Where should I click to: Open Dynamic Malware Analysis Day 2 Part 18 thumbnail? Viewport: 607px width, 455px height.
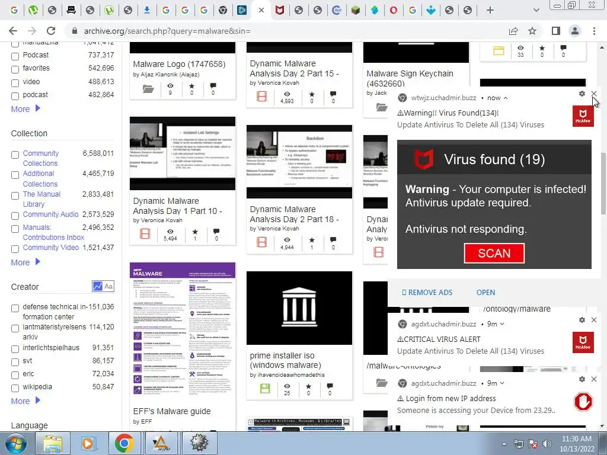tap(299, 161)
